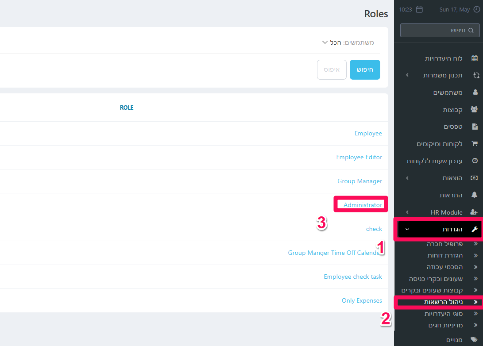This screenshot has height=346, width=483.
Task: Click double-arrow icon beside ניהול הרשאות
Action: 475,302
